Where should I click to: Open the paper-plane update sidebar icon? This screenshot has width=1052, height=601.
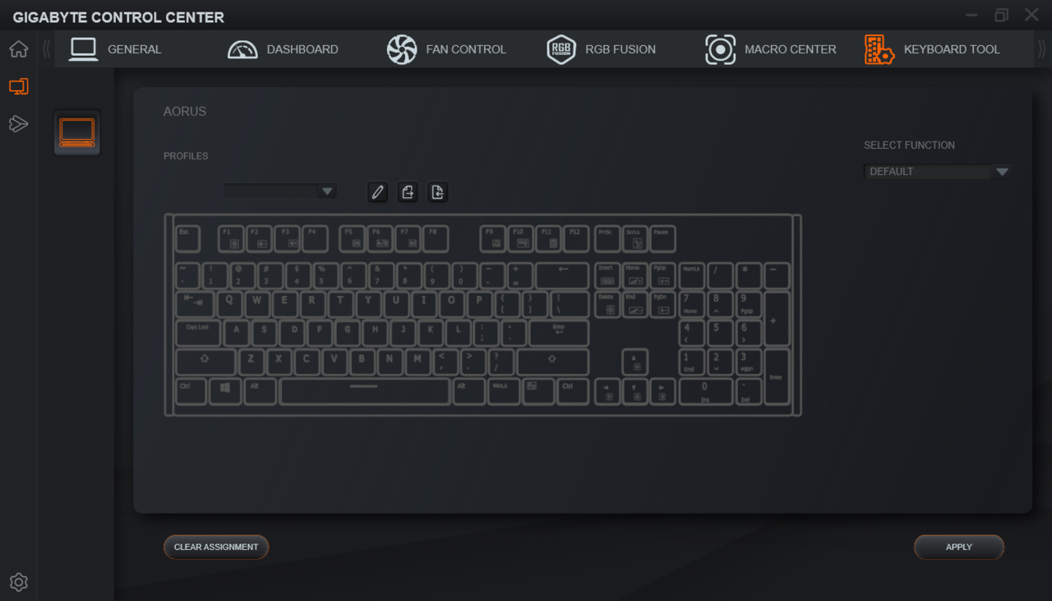click(18, 124)
